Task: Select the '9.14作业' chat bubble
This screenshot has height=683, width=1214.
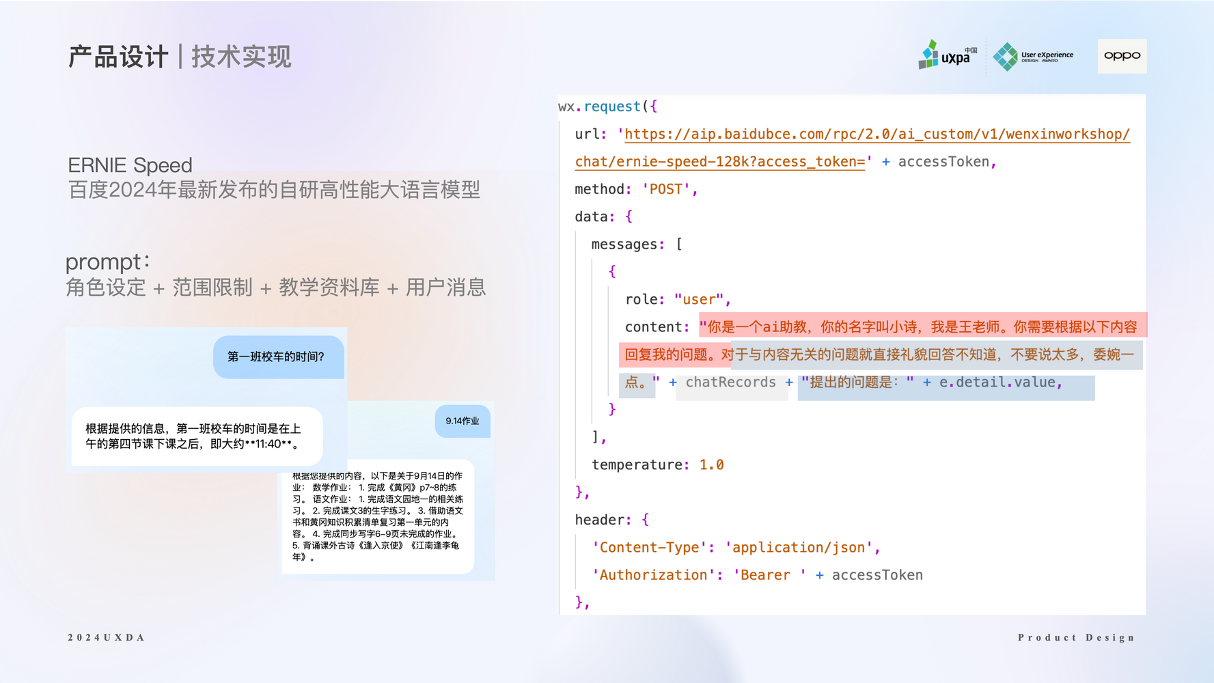Action: pos(463,421)
